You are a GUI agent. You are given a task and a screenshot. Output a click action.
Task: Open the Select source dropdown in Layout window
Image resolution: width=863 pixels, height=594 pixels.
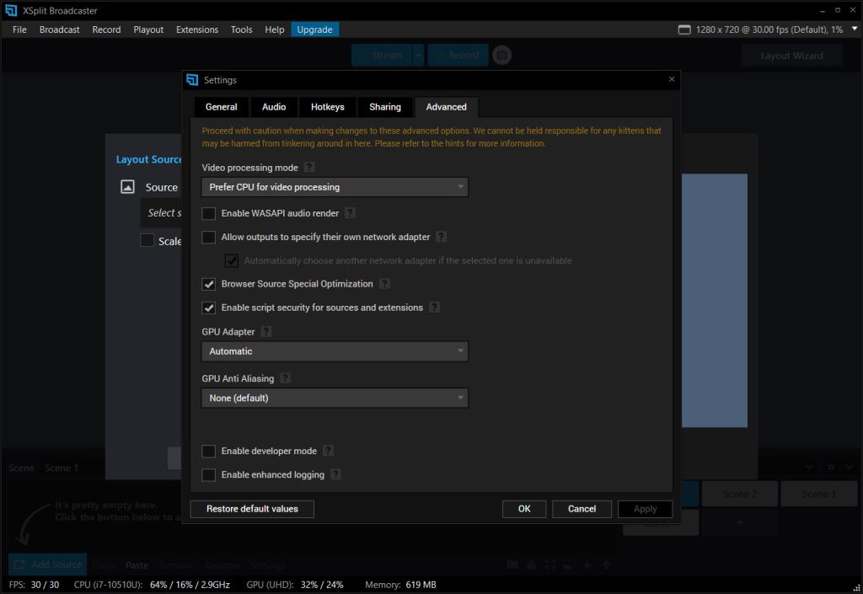point(162,212)
